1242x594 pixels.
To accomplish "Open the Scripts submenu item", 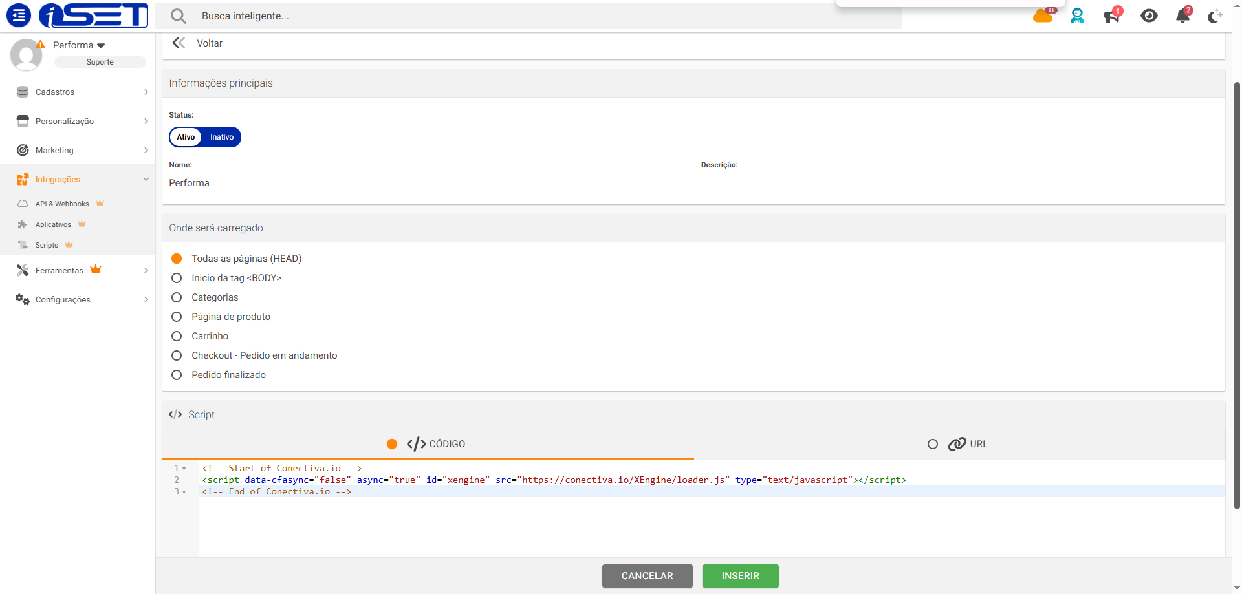I will (x=47, y=245).
